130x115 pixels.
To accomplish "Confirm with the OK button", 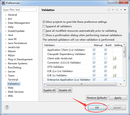I will pyautogui.click(x=97, y=107).
